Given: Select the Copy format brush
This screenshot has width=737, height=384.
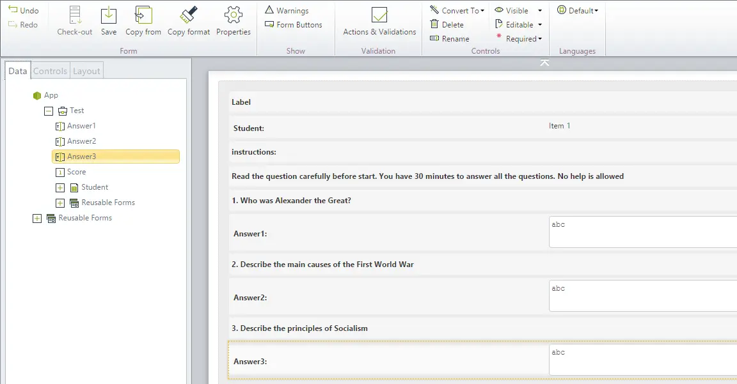Looking at the screenshot, I should [x=189, y=15].
